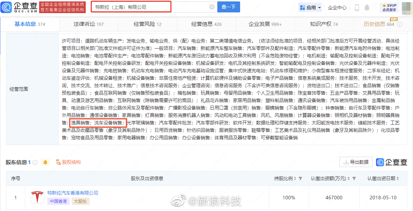The image size is (413, 211).
Task: Sort by 认缴出资额(万元) column
Action: pyautogui.click(x=349, y=178)
